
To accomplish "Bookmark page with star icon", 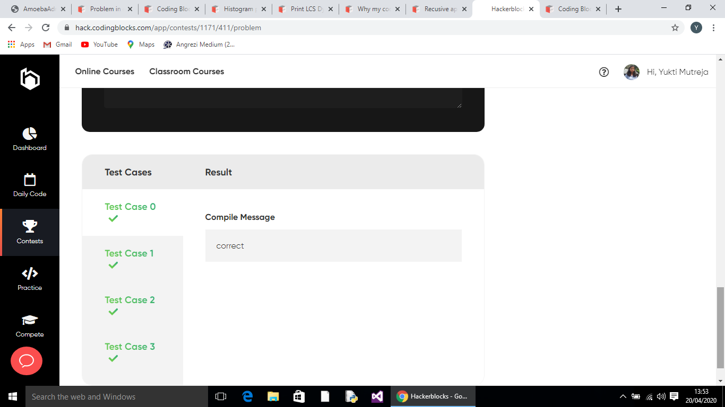I will pyautogui.click(x=675, y=28).
